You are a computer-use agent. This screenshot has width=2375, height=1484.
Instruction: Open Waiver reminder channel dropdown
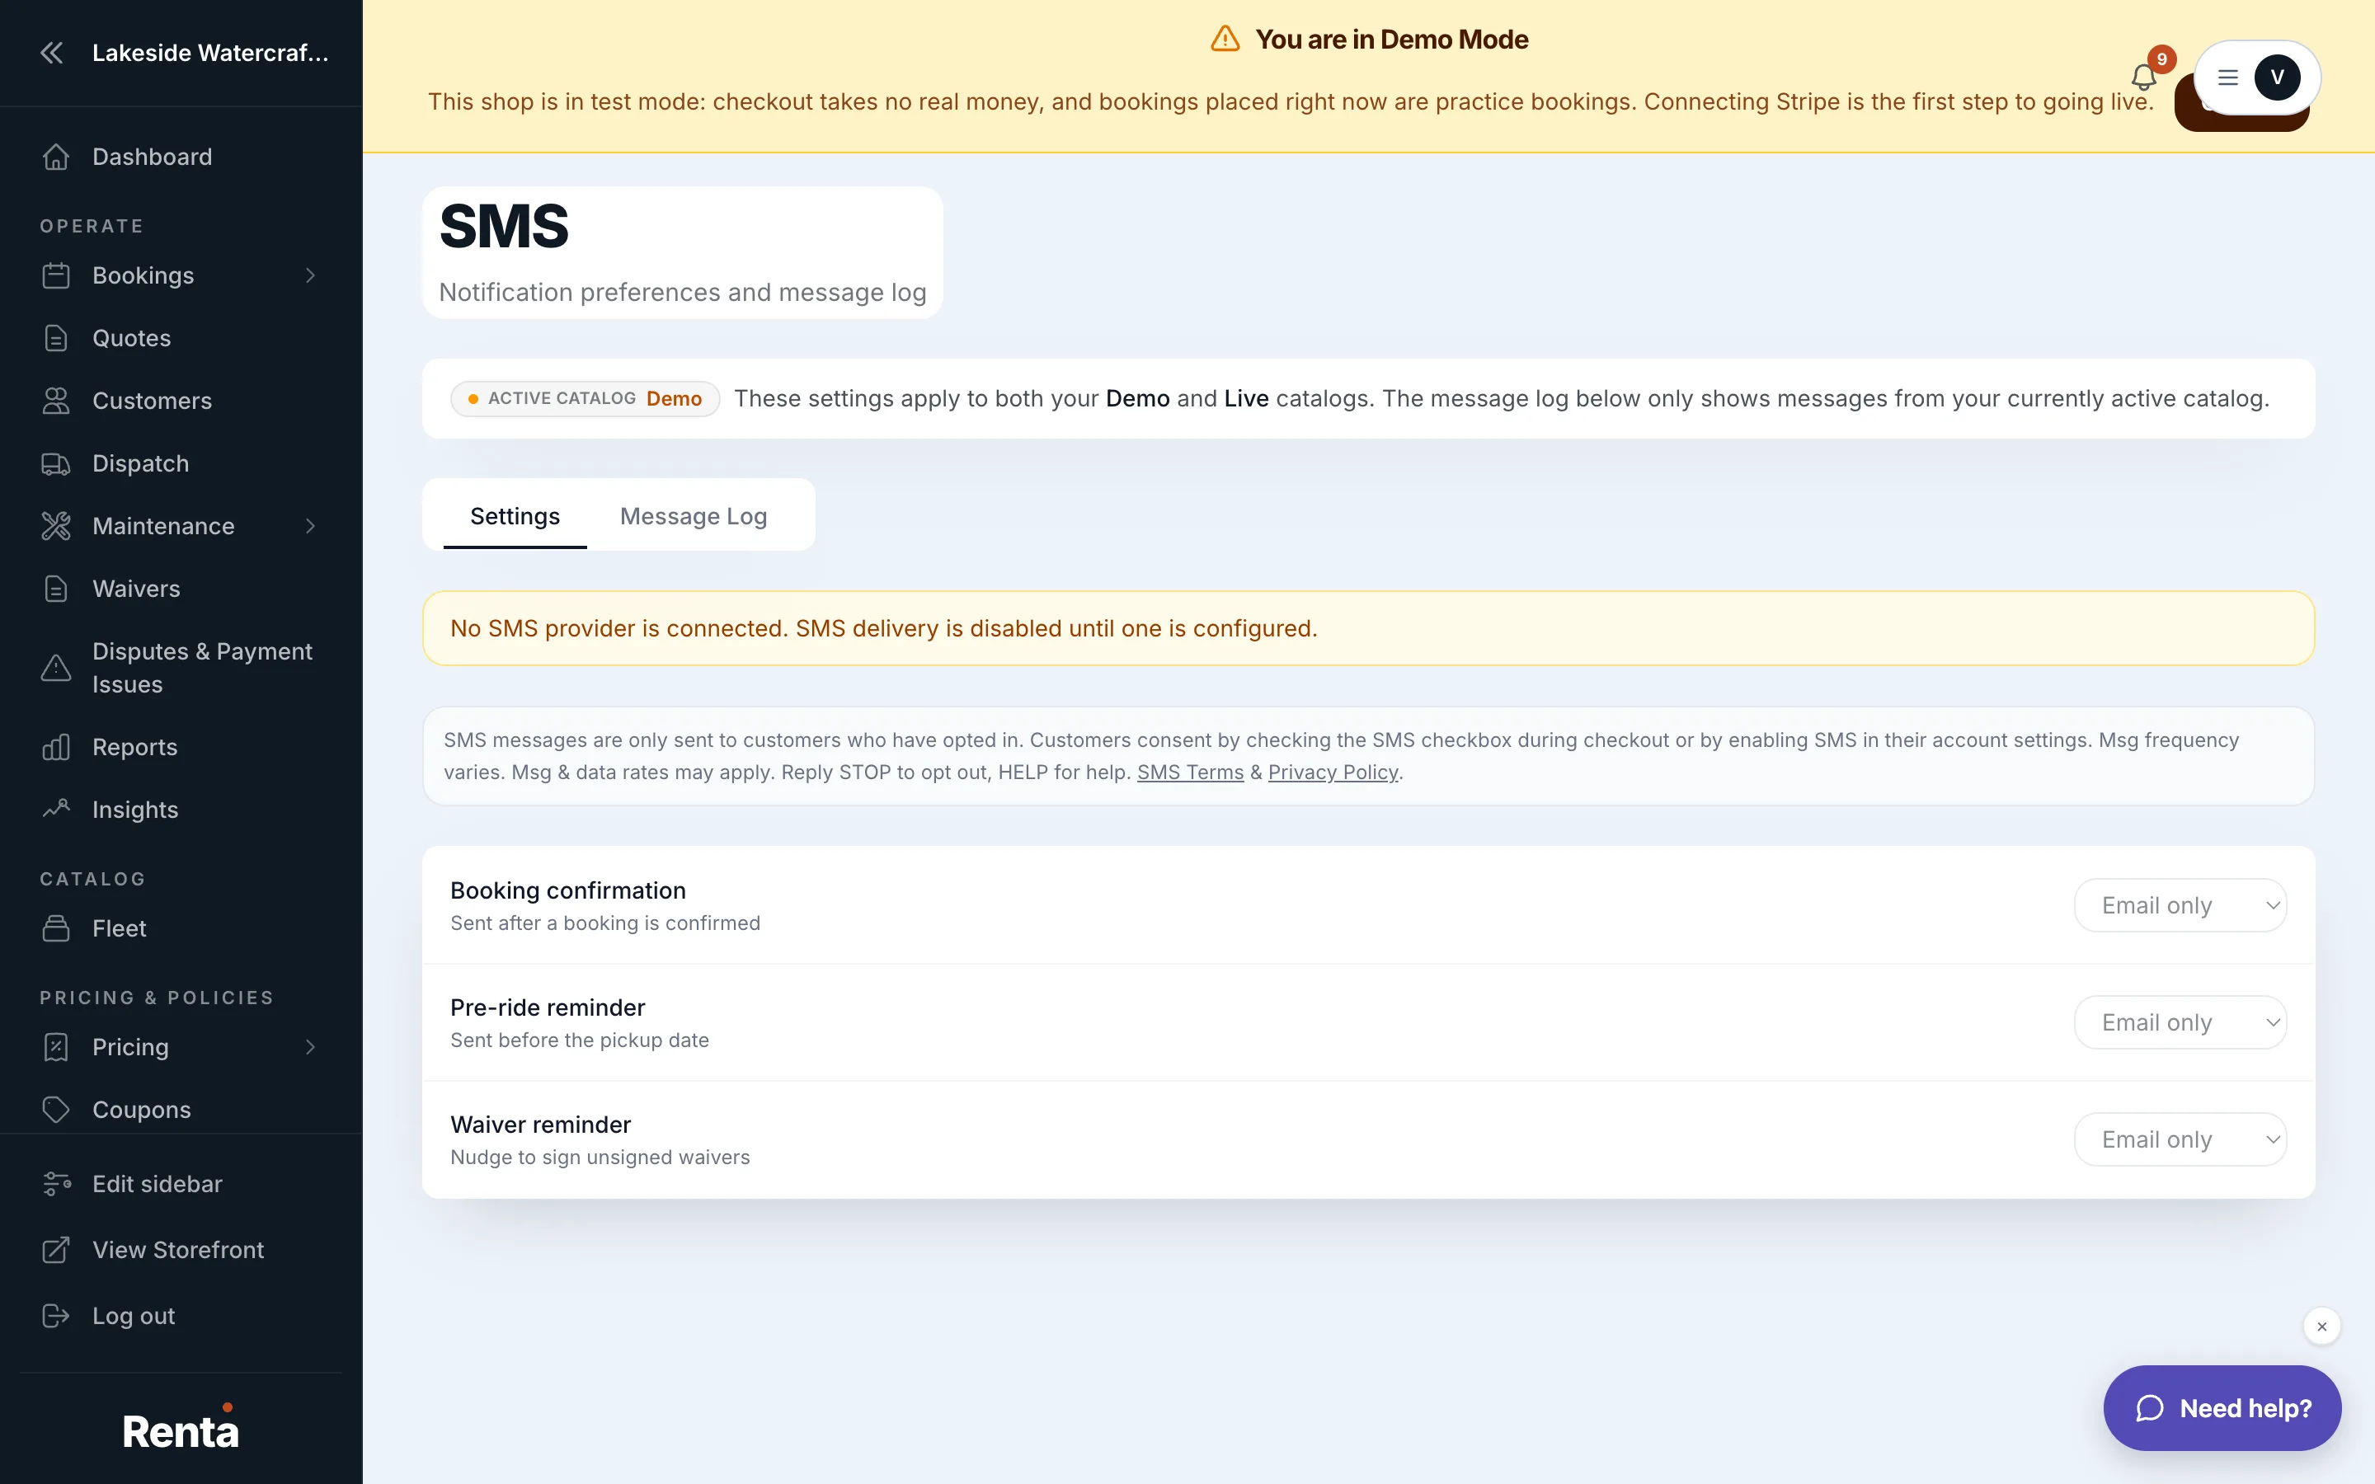click(2180, 1139)
